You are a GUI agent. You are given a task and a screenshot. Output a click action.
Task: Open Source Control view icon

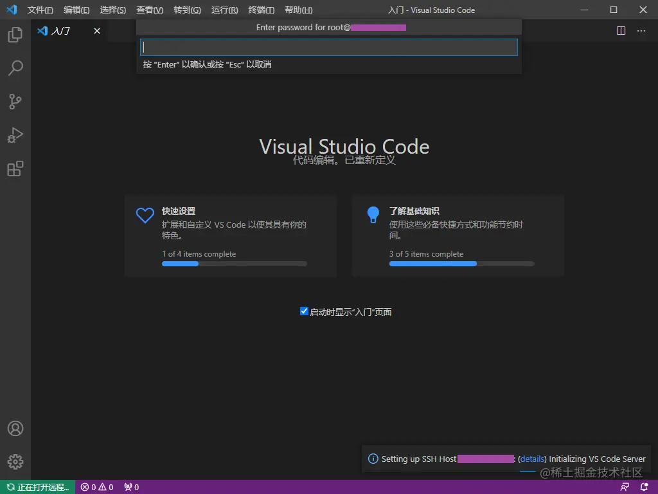15,102
